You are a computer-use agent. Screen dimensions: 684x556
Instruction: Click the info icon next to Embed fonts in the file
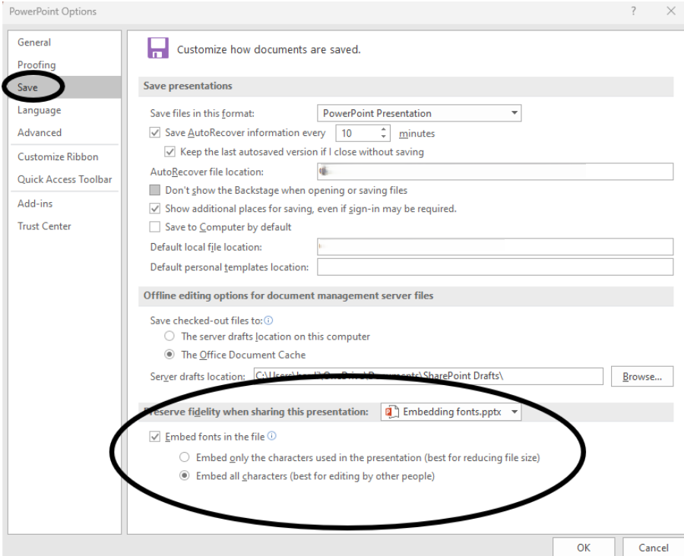click(272, 436)
